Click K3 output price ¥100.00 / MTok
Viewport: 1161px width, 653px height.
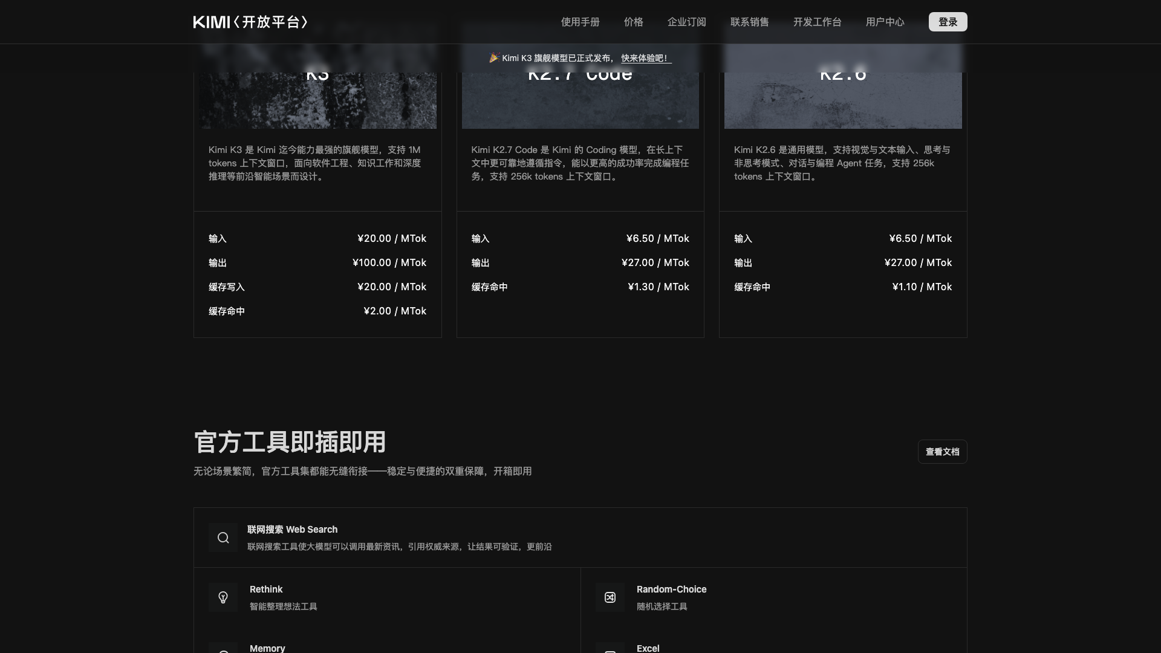coord(389,263)
